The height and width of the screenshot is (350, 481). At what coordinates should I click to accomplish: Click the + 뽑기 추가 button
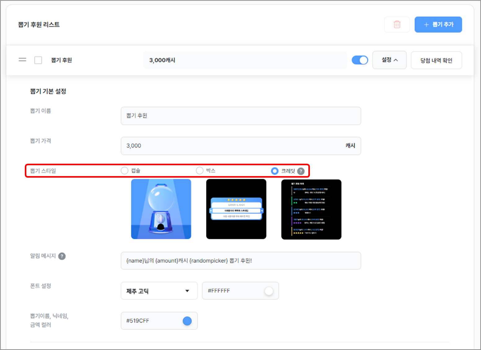[438, 24]
